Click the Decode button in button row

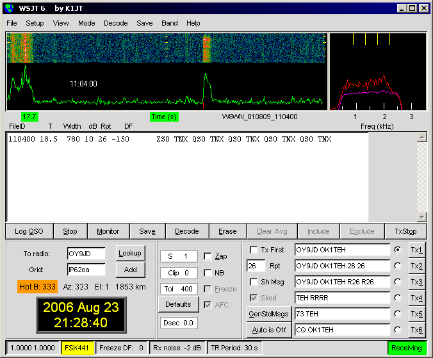point(187,231)
